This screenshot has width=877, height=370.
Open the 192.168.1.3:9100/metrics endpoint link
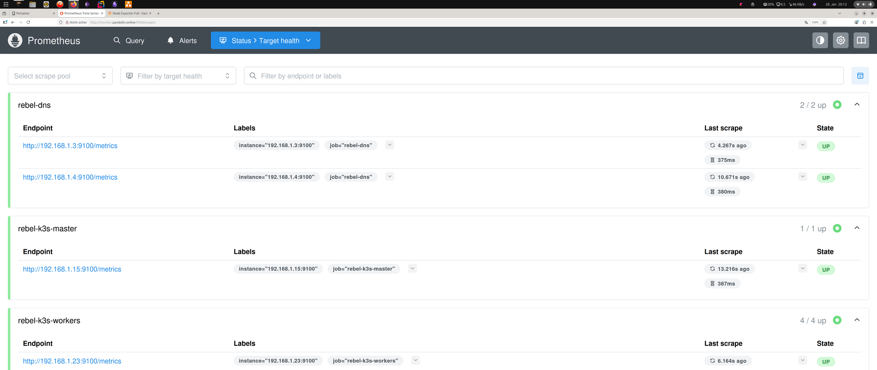click(x=70, y=146)
